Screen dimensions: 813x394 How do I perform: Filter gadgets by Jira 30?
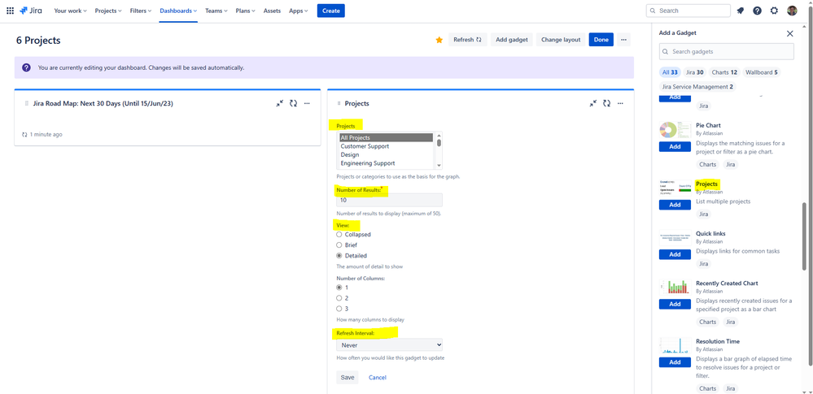tap(695, 72)
